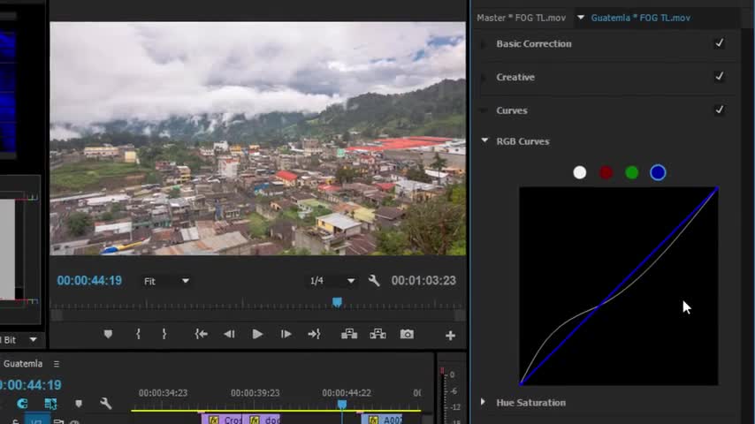Click the Lift button
Image resolution: width=755 pixels, height=424 pixels.
point(349,334)
